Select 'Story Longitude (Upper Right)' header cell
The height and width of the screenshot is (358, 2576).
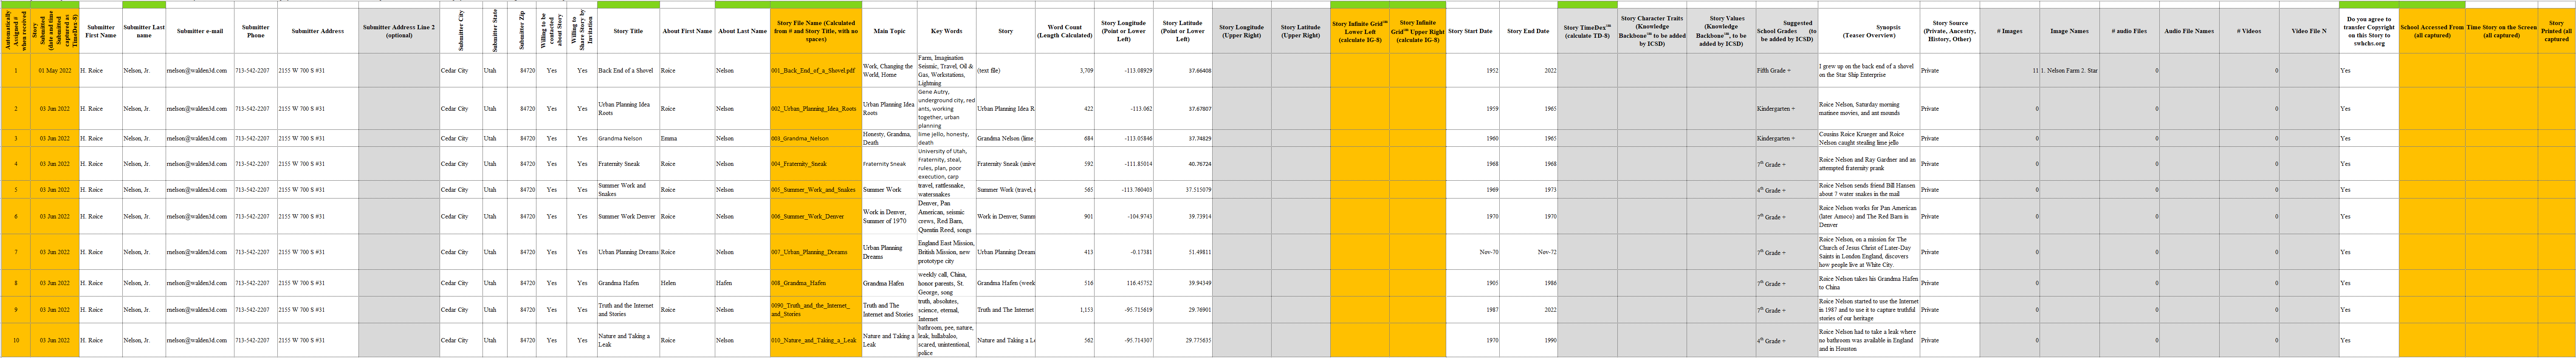[x=1241, y=31]
